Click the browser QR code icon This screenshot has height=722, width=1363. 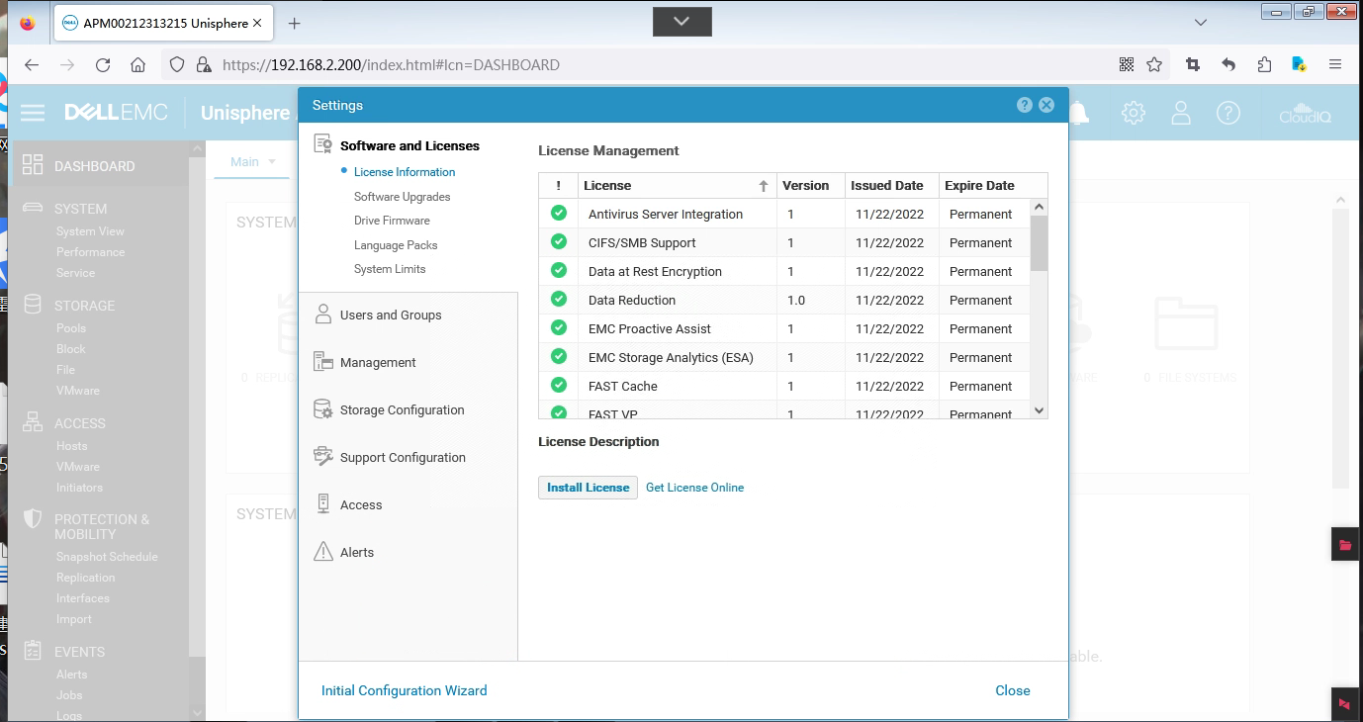1127,64
